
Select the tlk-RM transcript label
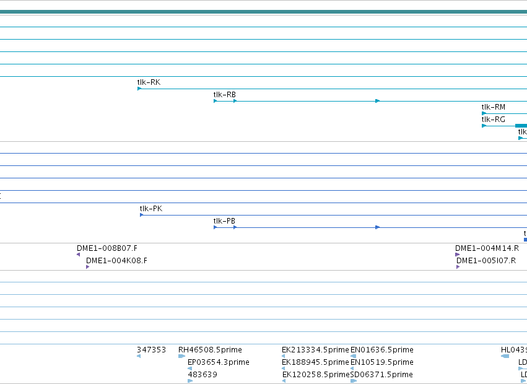tap(494, 107)
